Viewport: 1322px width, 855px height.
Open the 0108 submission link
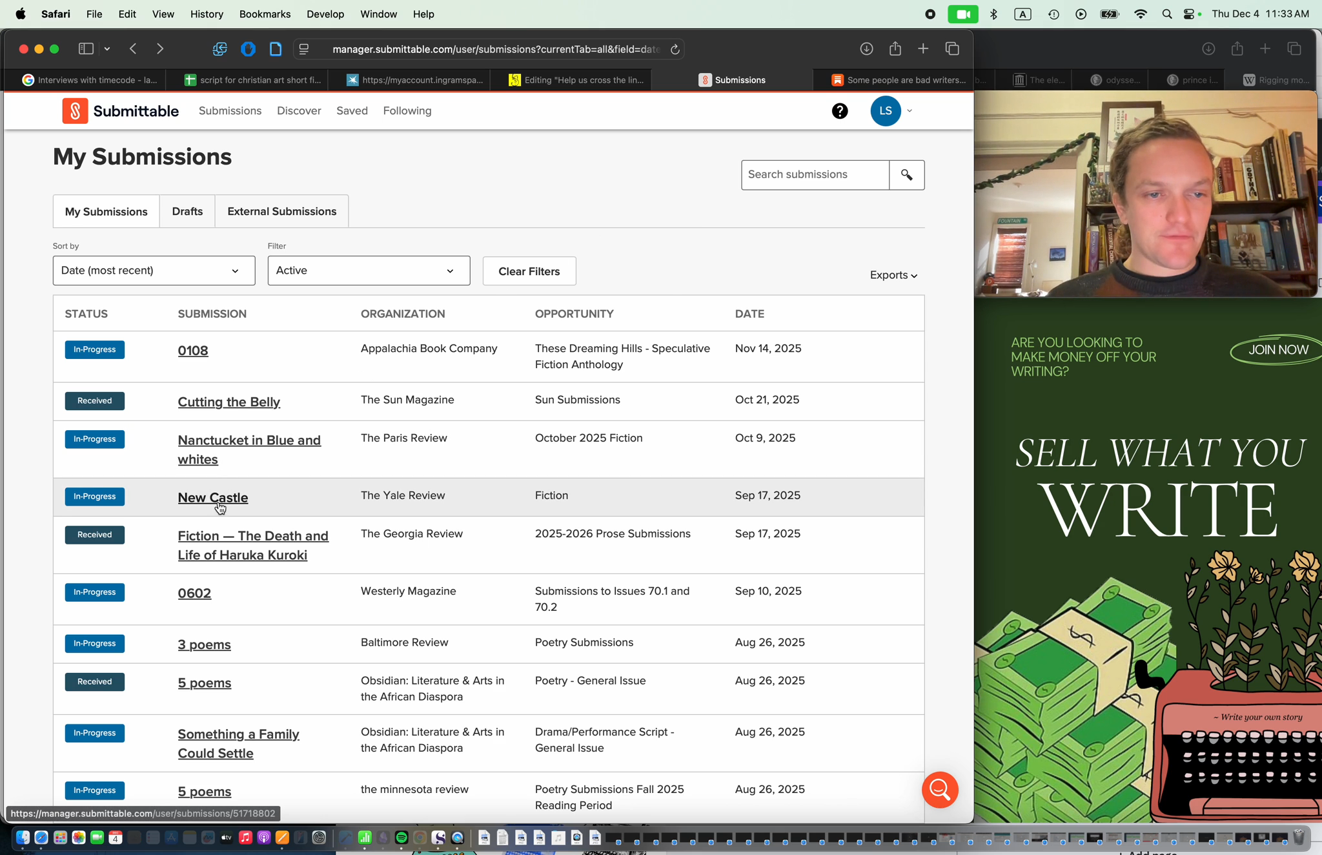coord(193,351)
